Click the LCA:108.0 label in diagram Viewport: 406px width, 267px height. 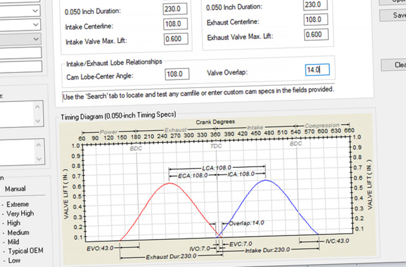[216, 168]
